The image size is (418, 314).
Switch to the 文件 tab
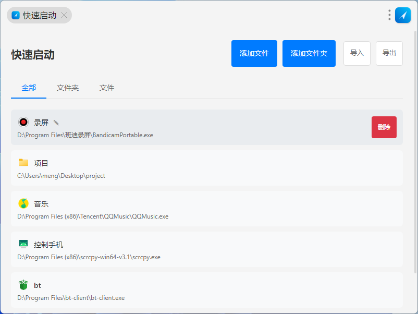click(x=107, y=88)
